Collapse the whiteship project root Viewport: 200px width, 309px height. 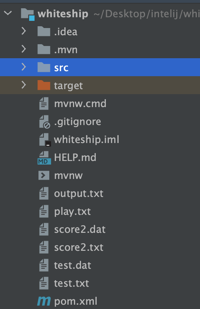click(8, 13)
